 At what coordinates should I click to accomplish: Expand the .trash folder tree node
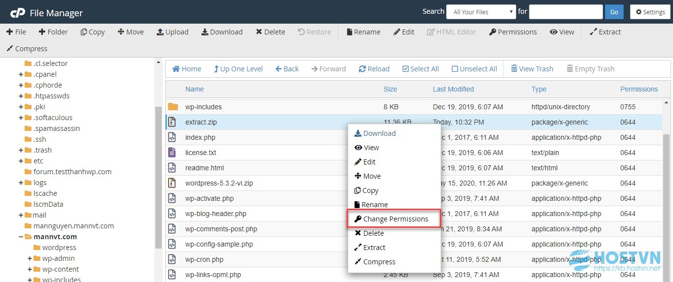(x=21, y=150)
